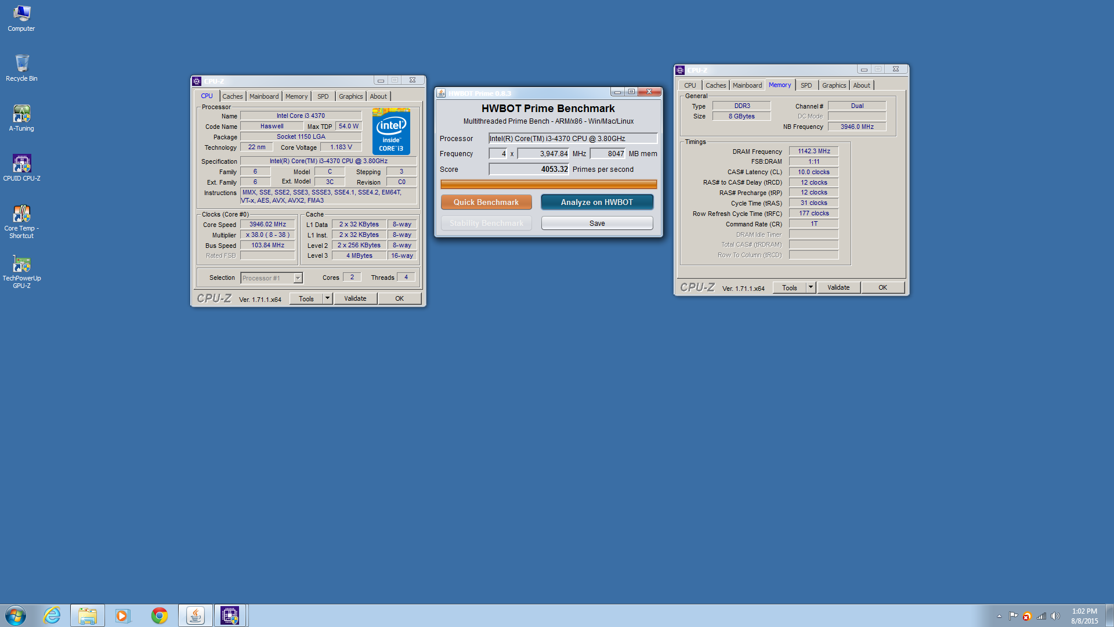The height and width of the screenshot is (627, 1114).
Task: Switch to Graphics tab in right CPU-Z window
Action: 834,85
